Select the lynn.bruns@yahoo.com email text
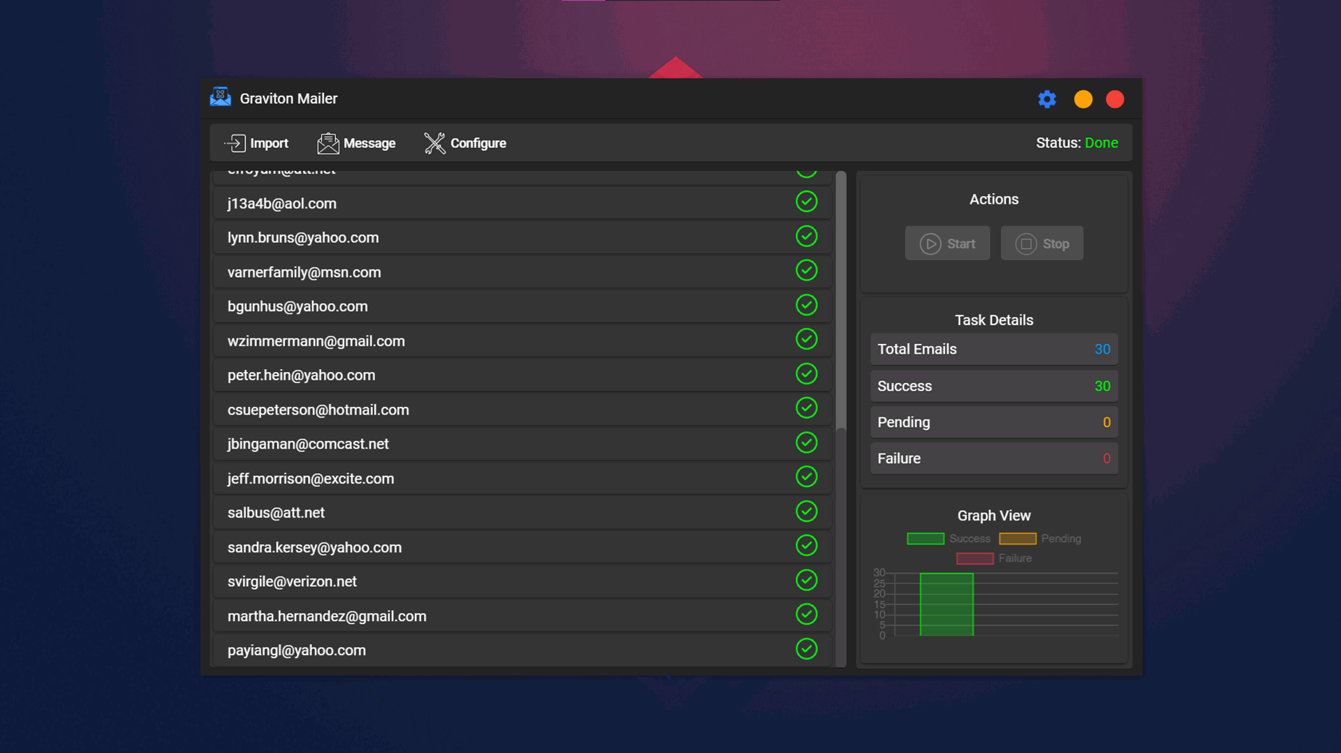This screenshot has height=753, width=1341. pyautogui.click(x=303, y=237)
